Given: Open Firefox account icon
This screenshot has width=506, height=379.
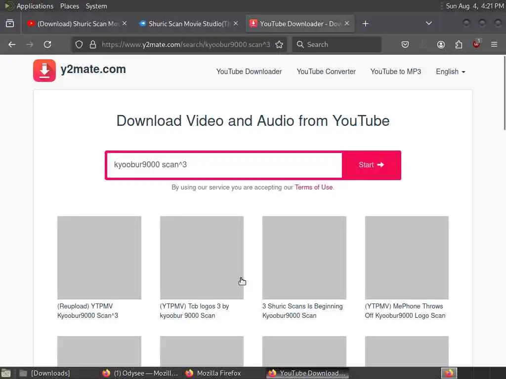Looking at the screenshot, I should tap(441, 44).
